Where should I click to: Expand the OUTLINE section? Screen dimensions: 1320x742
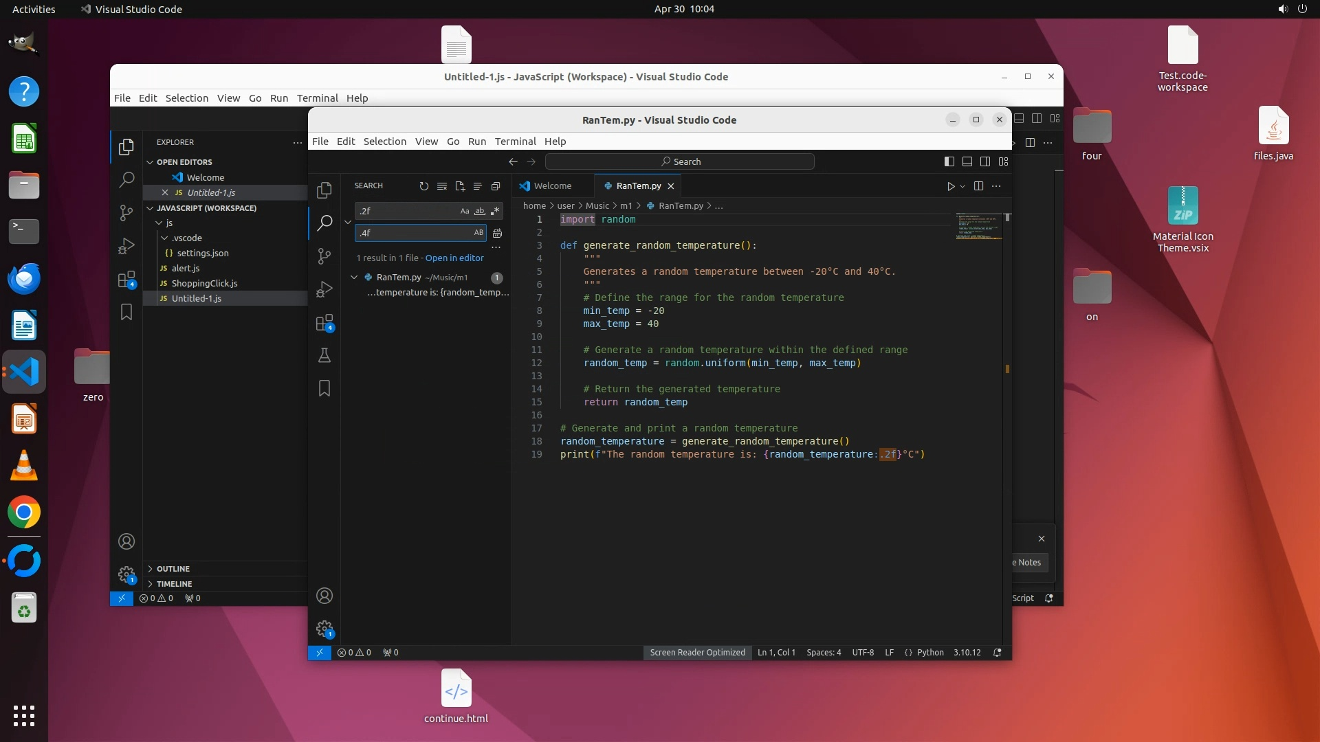point(173,569)
